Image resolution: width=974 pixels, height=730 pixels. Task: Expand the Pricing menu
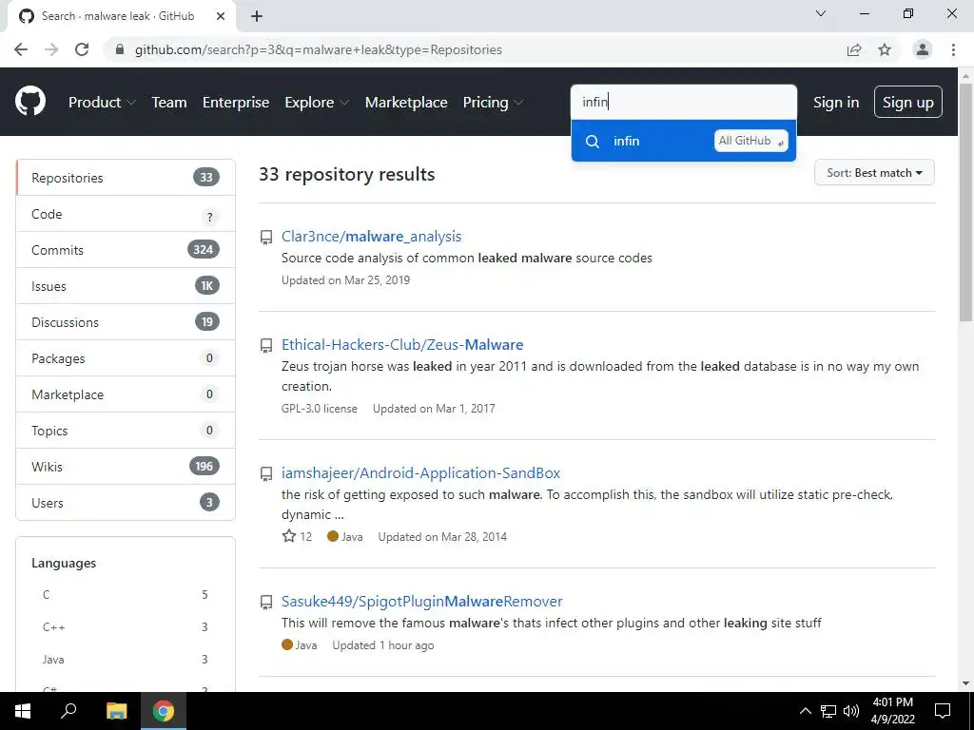point(493,103)
